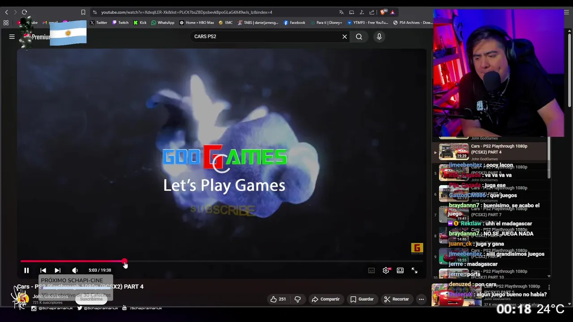Image resolution: width=573 pixels, height=322 pixels.
Task: Pause the video
Action: [26, 270]
